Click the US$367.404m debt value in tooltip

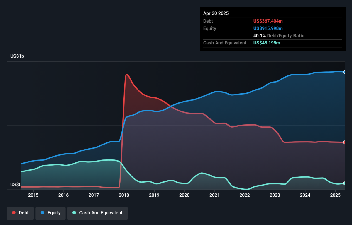point(268,21)
